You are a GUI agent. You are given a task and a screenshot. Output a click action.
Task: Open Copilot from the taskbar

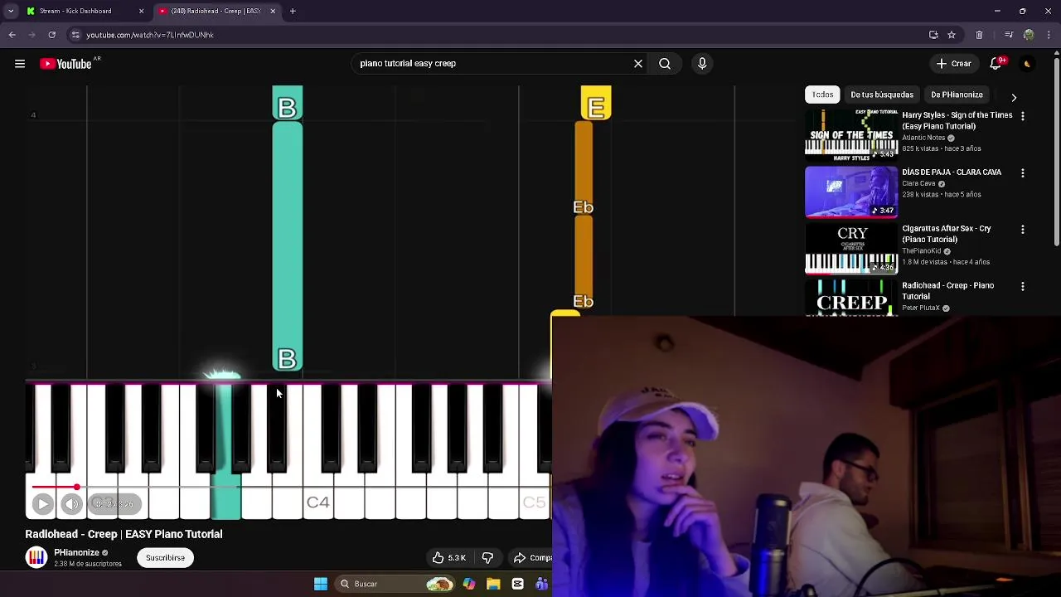click(469, 584)
